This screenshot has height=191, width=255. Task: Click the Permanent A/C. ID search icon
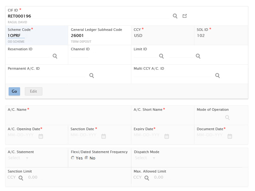[91, 75]
